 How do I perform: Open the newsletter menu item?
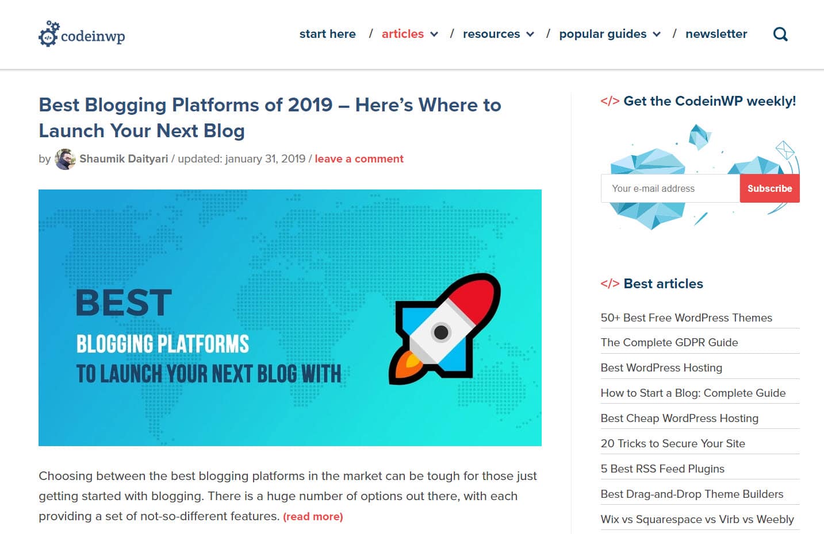[x=716, y=34]
